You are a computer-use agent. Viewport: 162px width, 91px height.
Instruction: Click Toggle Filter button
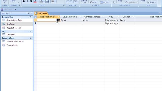click(x=131, y=2)
